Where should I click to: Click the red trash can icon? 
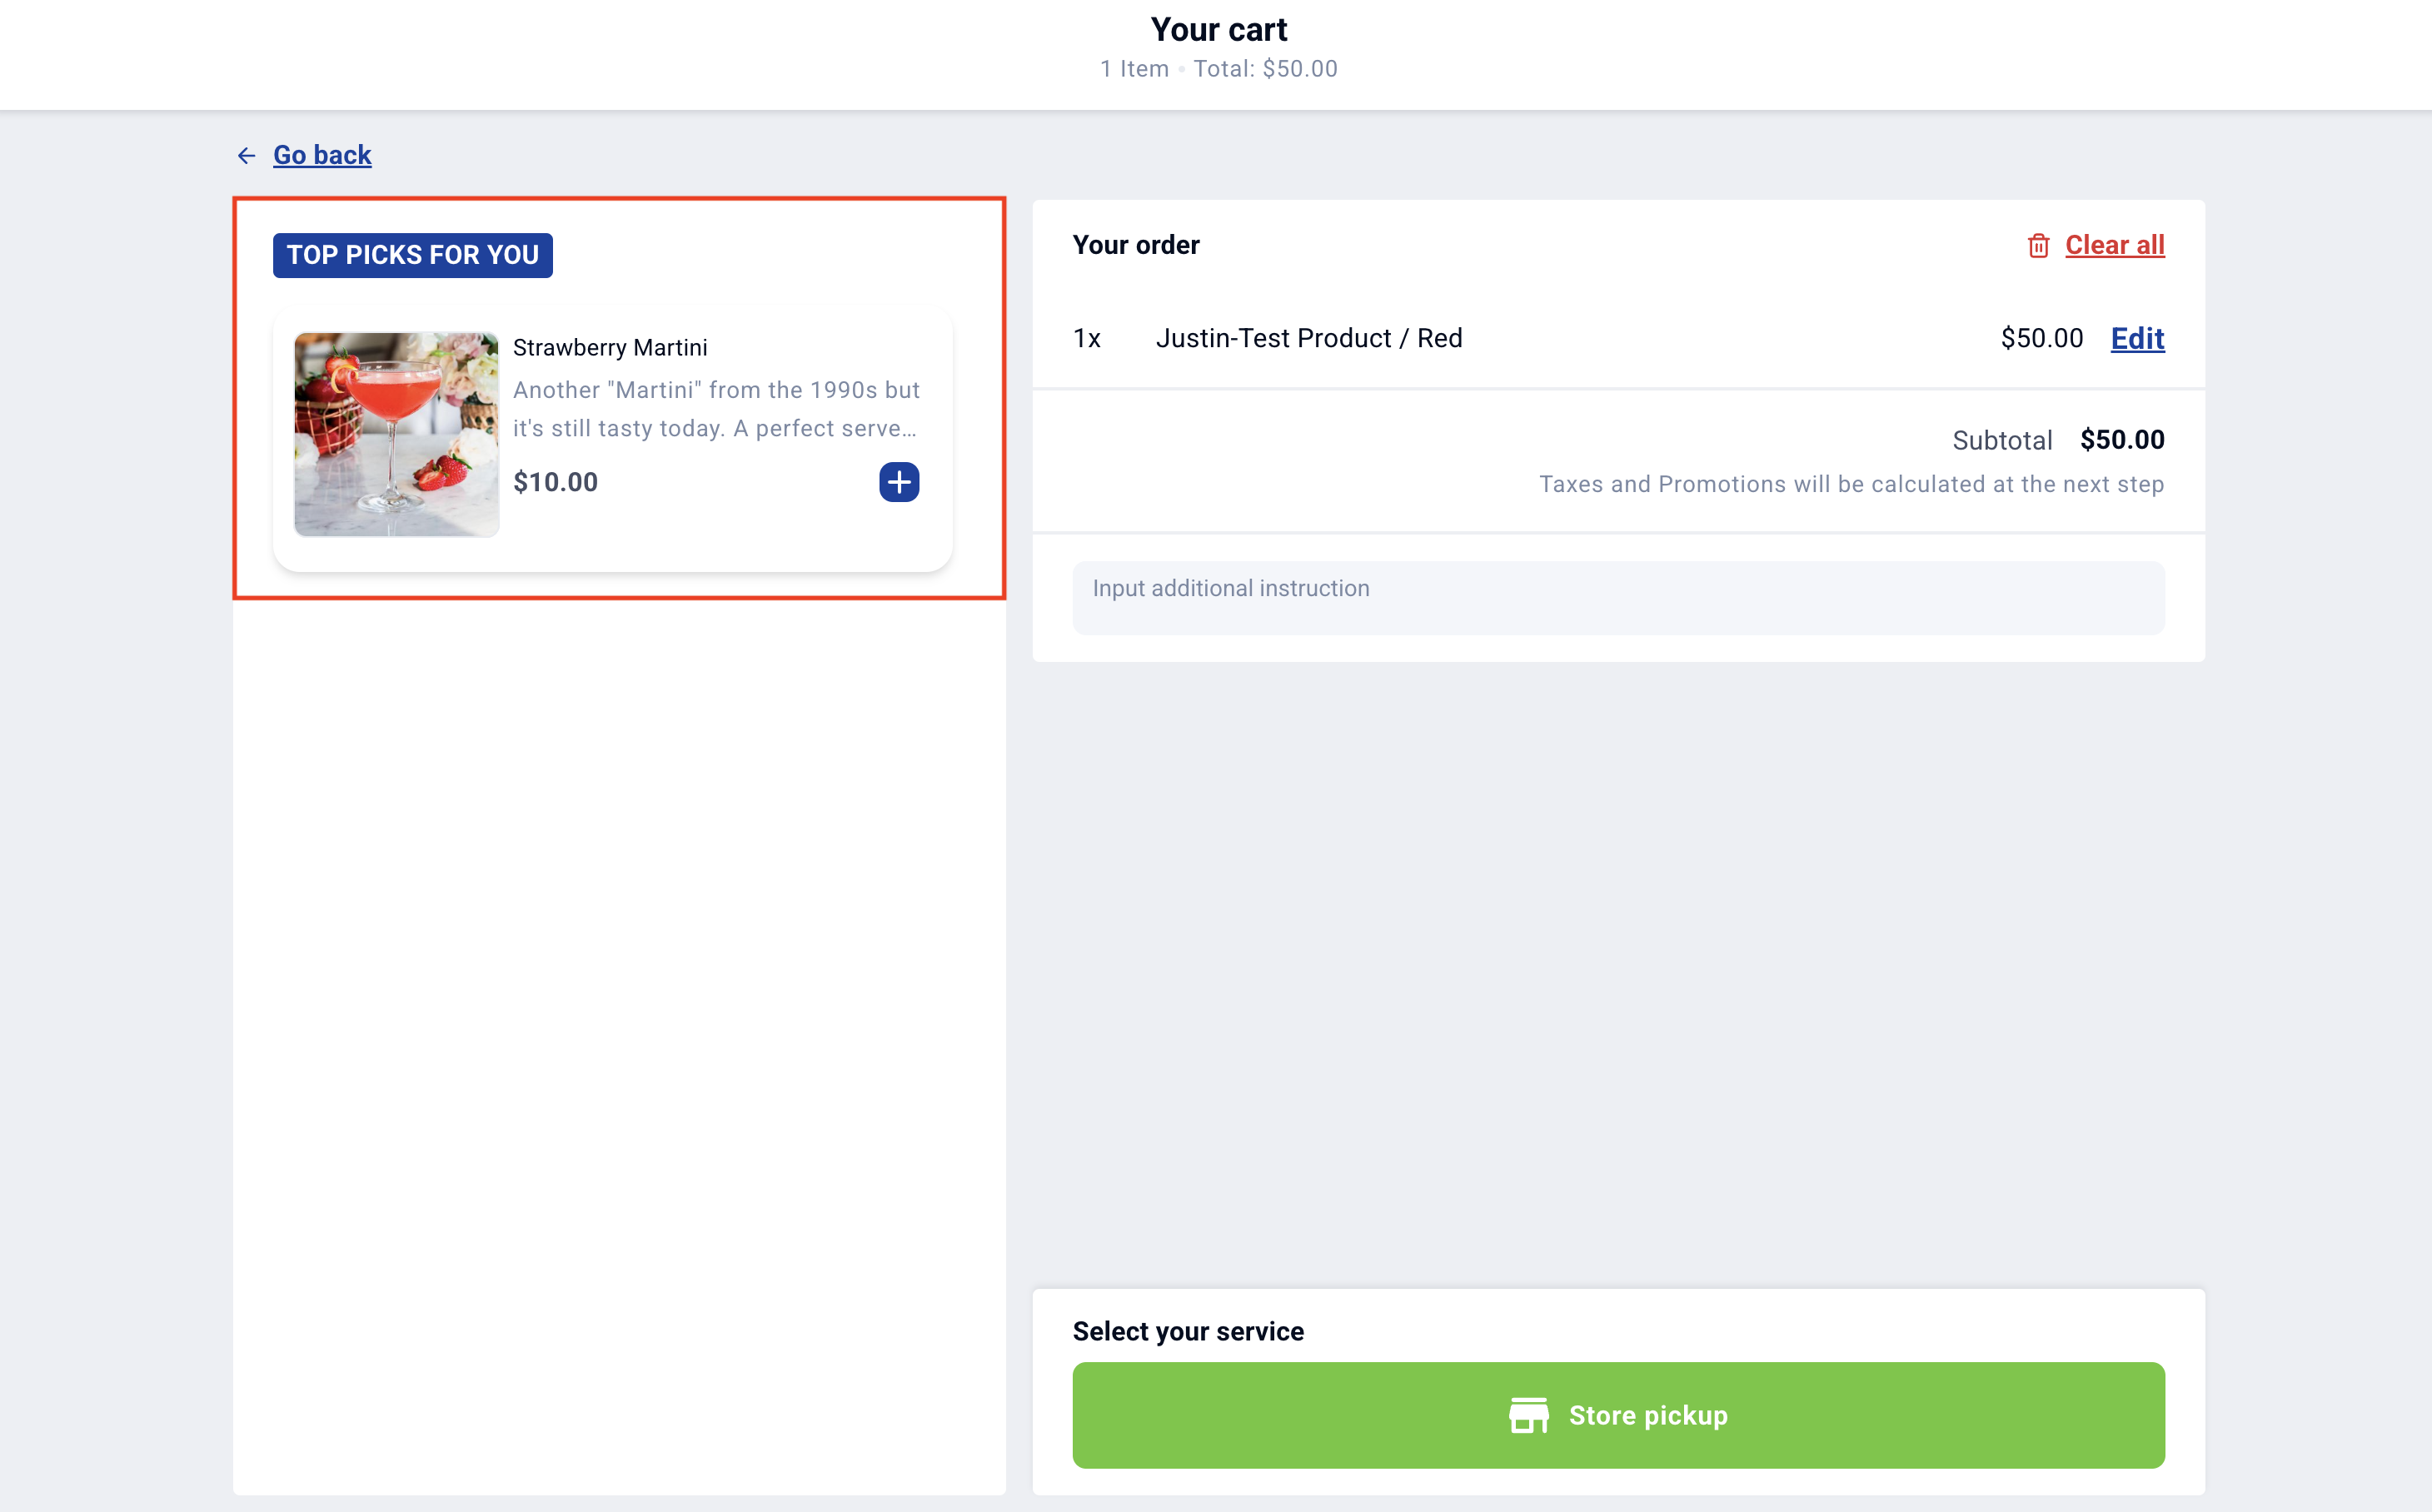point(2038,246)
